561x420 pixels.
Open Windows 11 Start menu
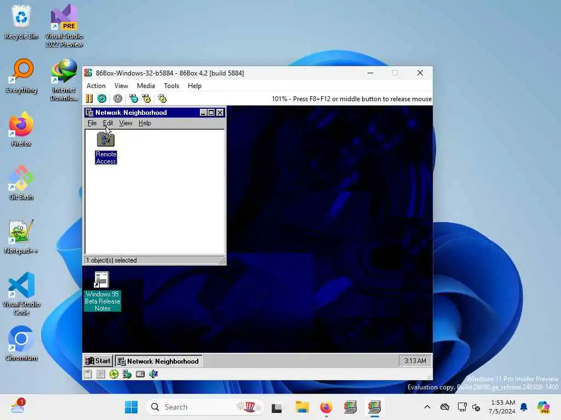point(131,407)
